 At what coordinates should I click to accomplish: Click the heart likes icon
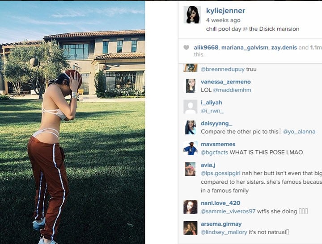pos(186,48)
